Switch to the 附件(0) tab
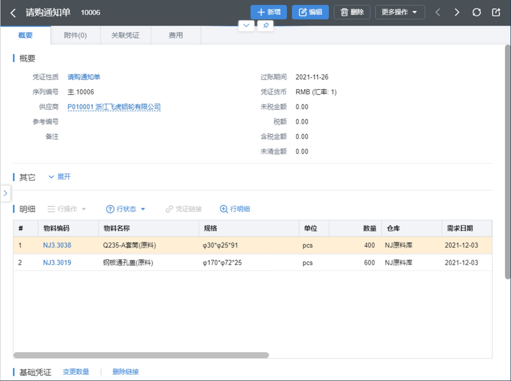 pos(75,35)
